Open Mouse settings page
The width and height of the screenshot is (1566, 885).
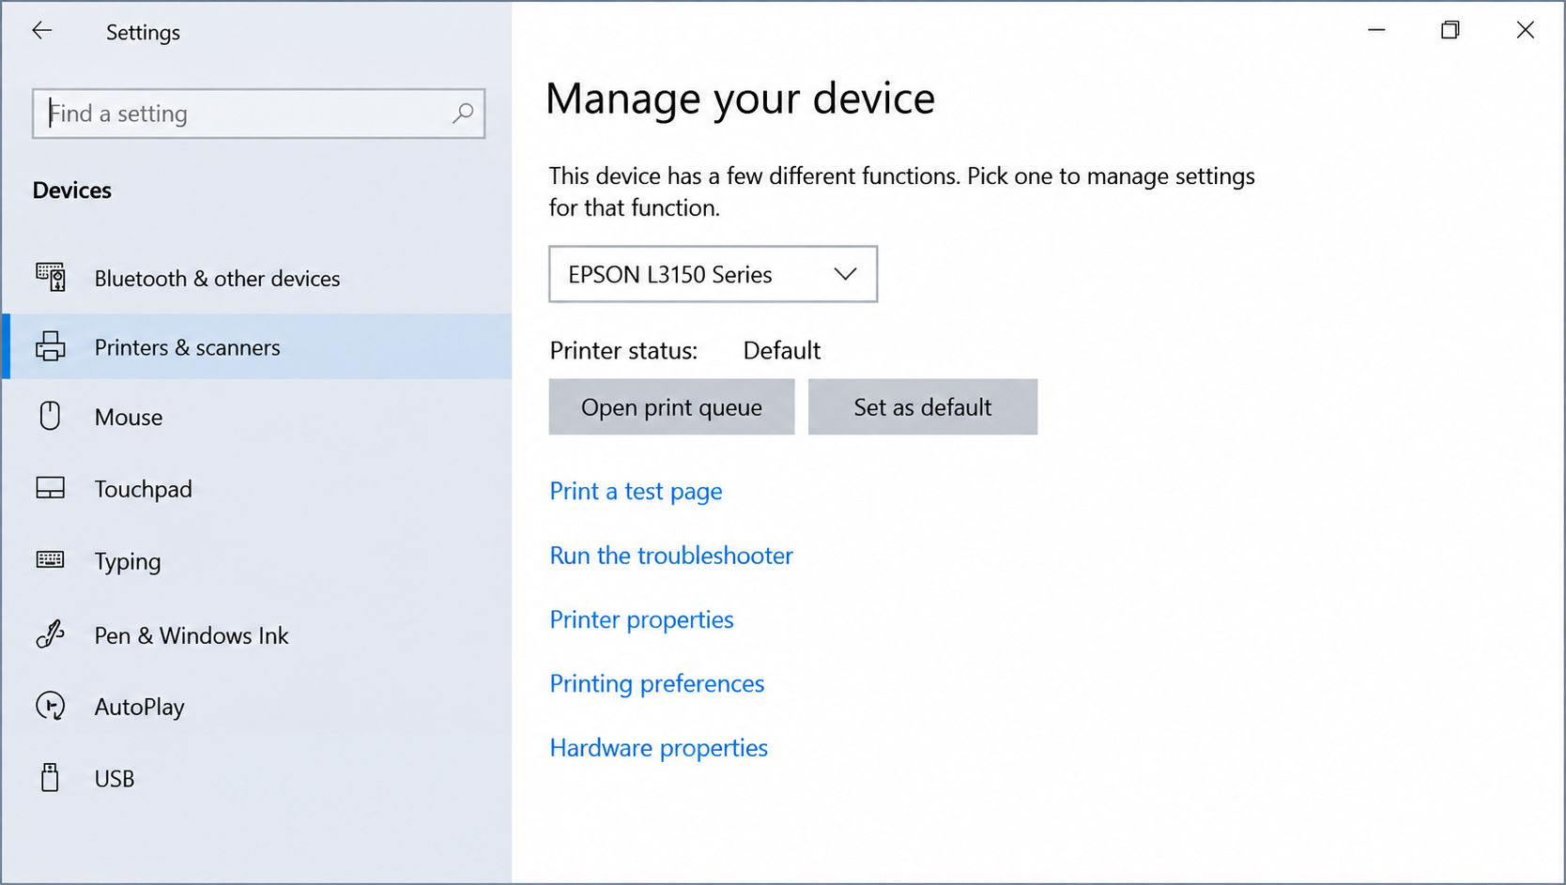(257, 417)
